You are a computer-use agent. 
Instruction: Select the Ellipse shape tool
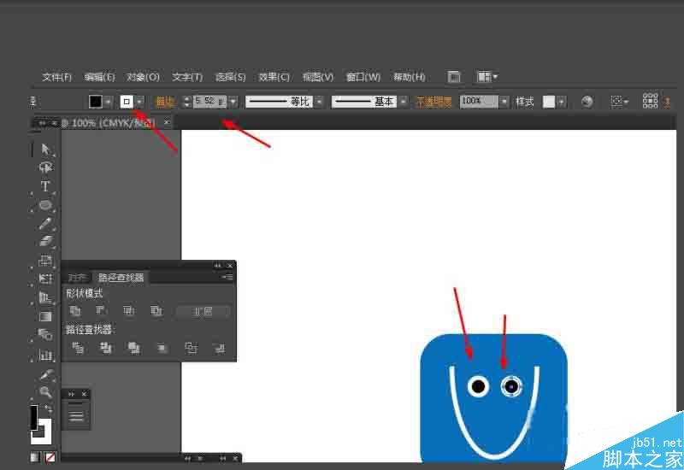(x=45, y=205)
